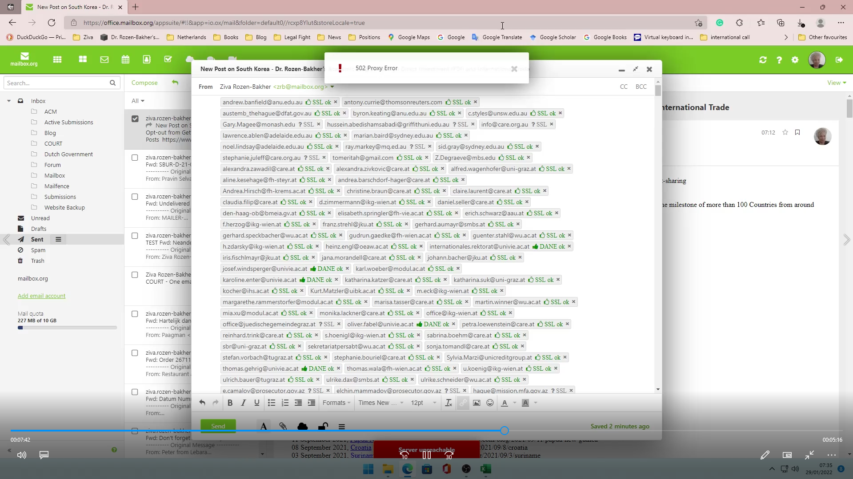
Task: Open mailbox settings gear icon
Action: pyautogui.click(x=795, y=60)
